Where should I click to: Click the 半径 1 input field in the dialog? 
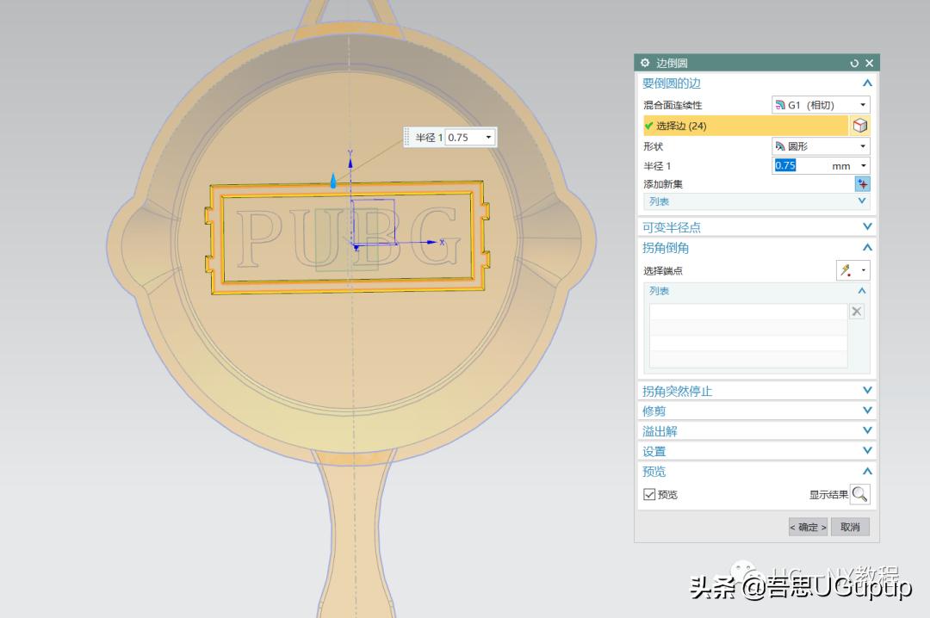coord(799,166)
